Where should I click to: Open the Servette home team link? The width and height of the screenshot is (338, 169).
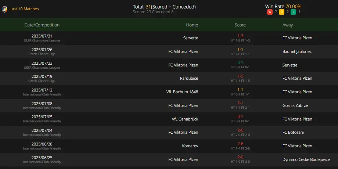pyautogui.click(x=191, y=38)
